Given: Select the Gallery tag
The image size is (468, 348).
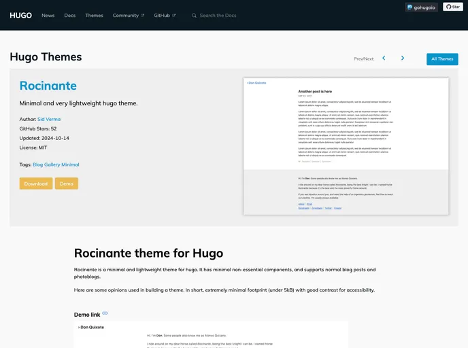Looking at the screenshot, I should tap(52, 164).
